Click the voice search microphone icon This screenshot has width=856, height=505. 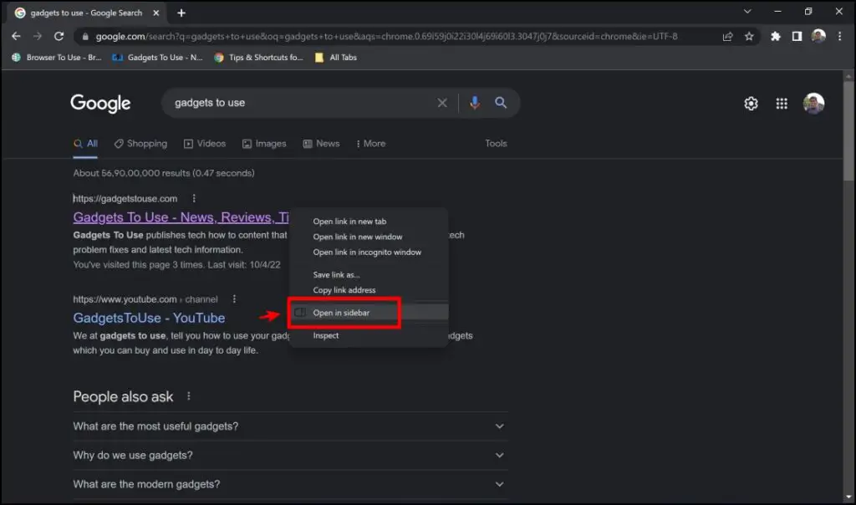[x=475, y=103]
